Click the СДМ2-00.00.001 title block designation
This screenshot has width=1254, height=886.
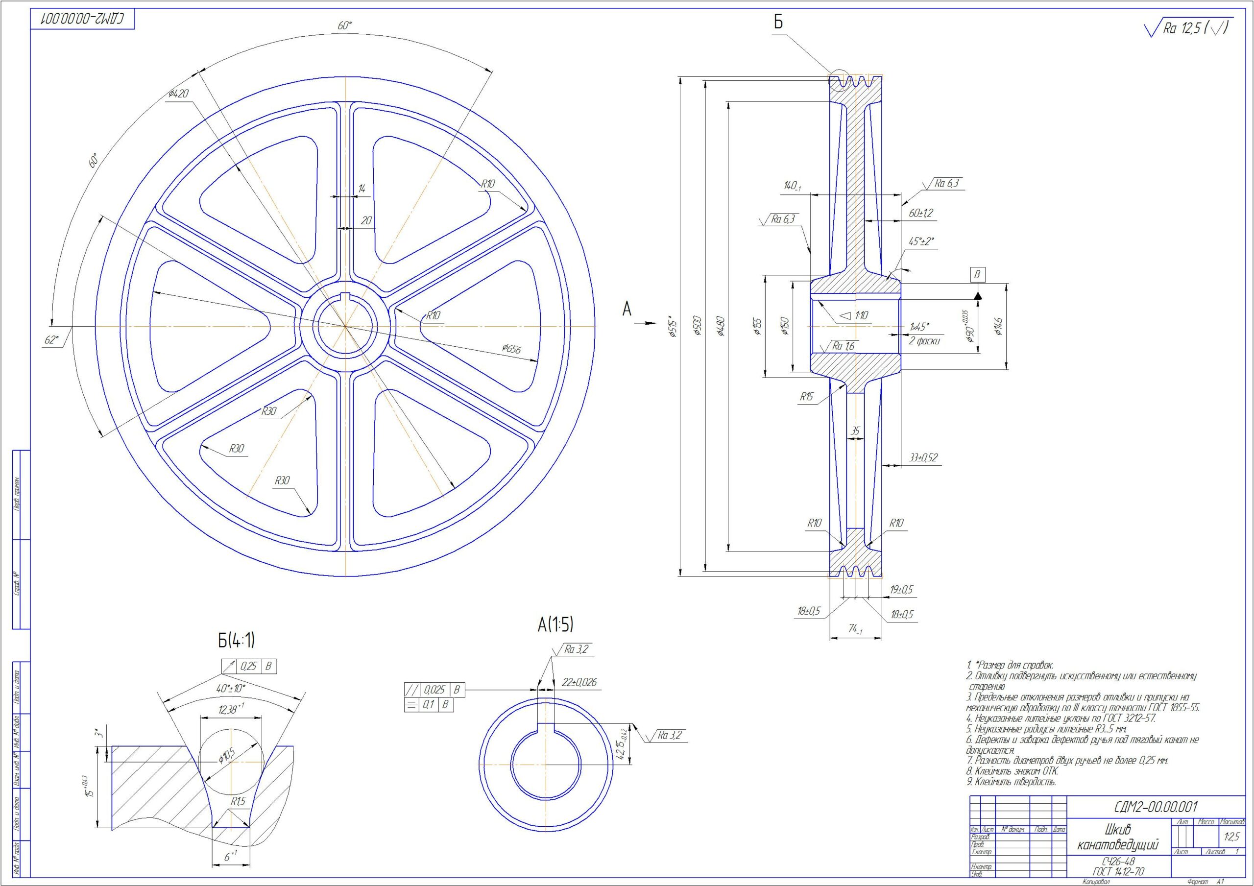coord(1155,807)
